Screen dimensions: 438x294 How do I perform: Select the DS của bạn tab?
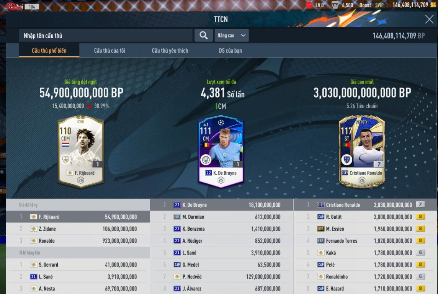coord(230,51)
